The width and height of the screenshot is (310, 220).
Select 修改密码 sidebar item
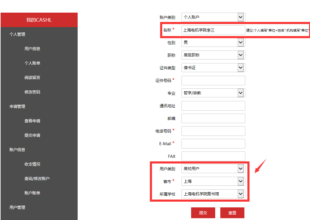(x=32, y=92)
